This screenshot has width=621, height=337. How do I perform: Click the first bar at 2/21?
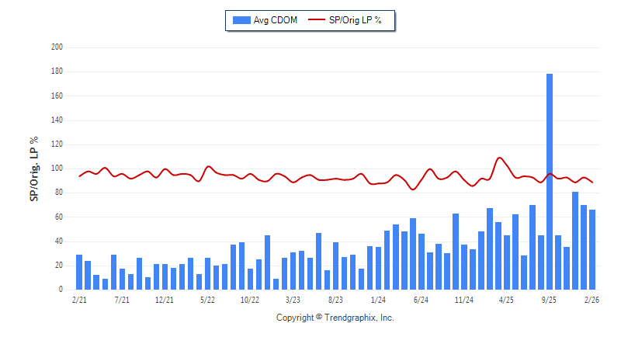point(79,272)
